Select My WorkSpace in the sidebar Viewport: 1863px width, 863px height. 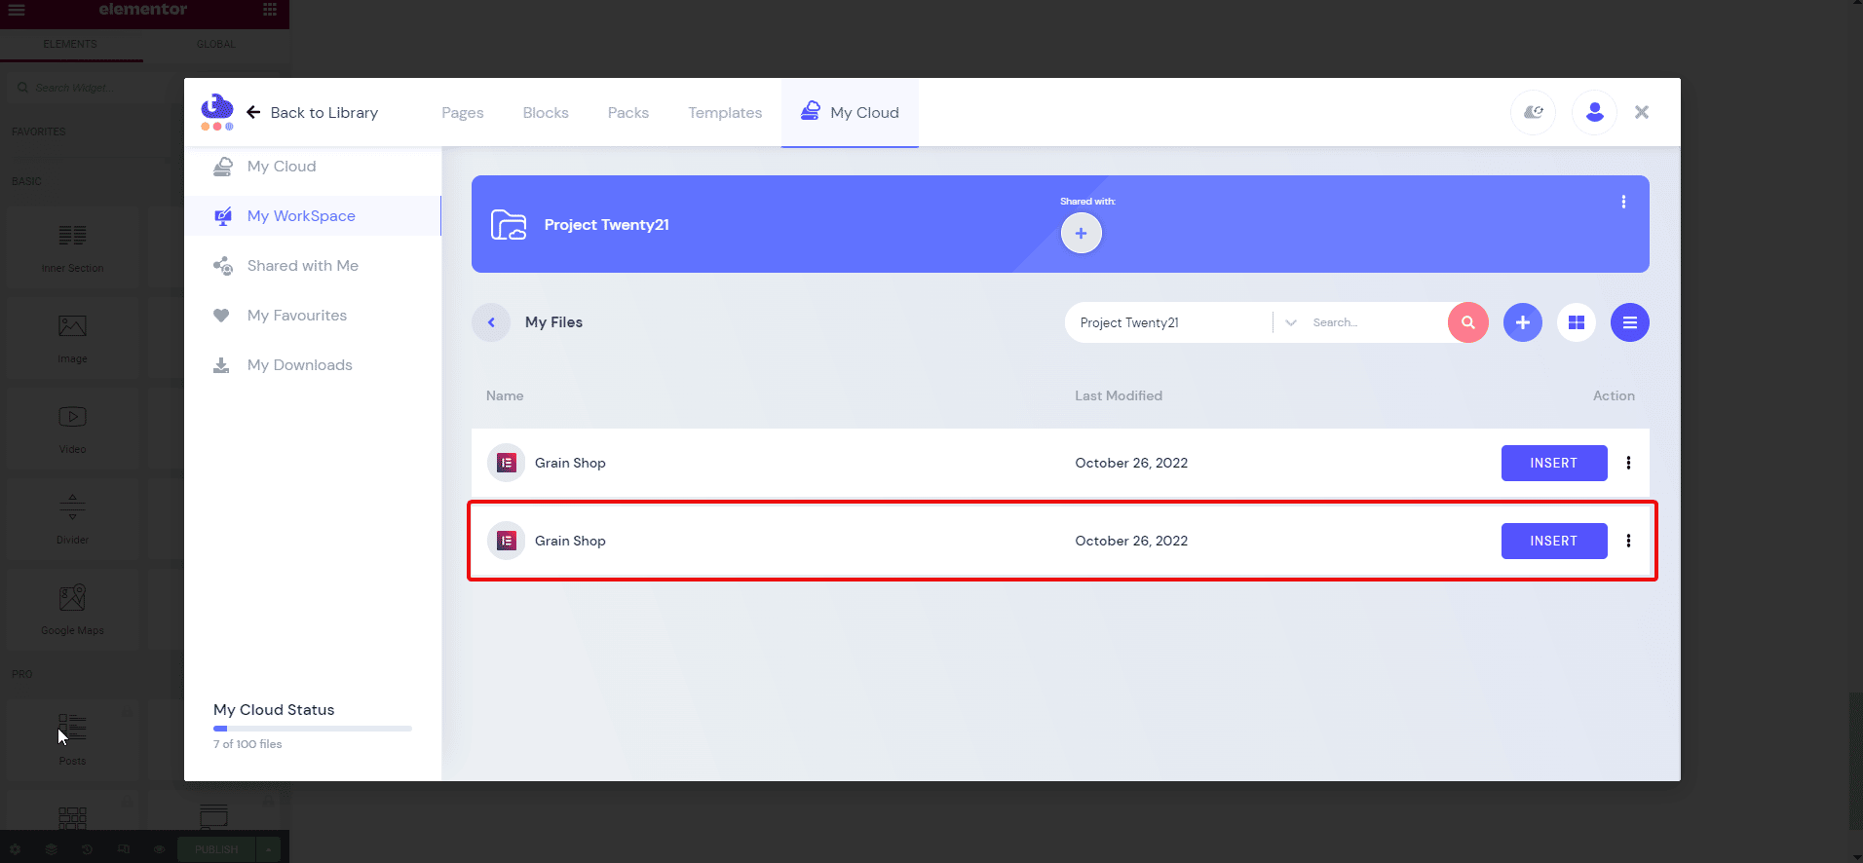313,216
